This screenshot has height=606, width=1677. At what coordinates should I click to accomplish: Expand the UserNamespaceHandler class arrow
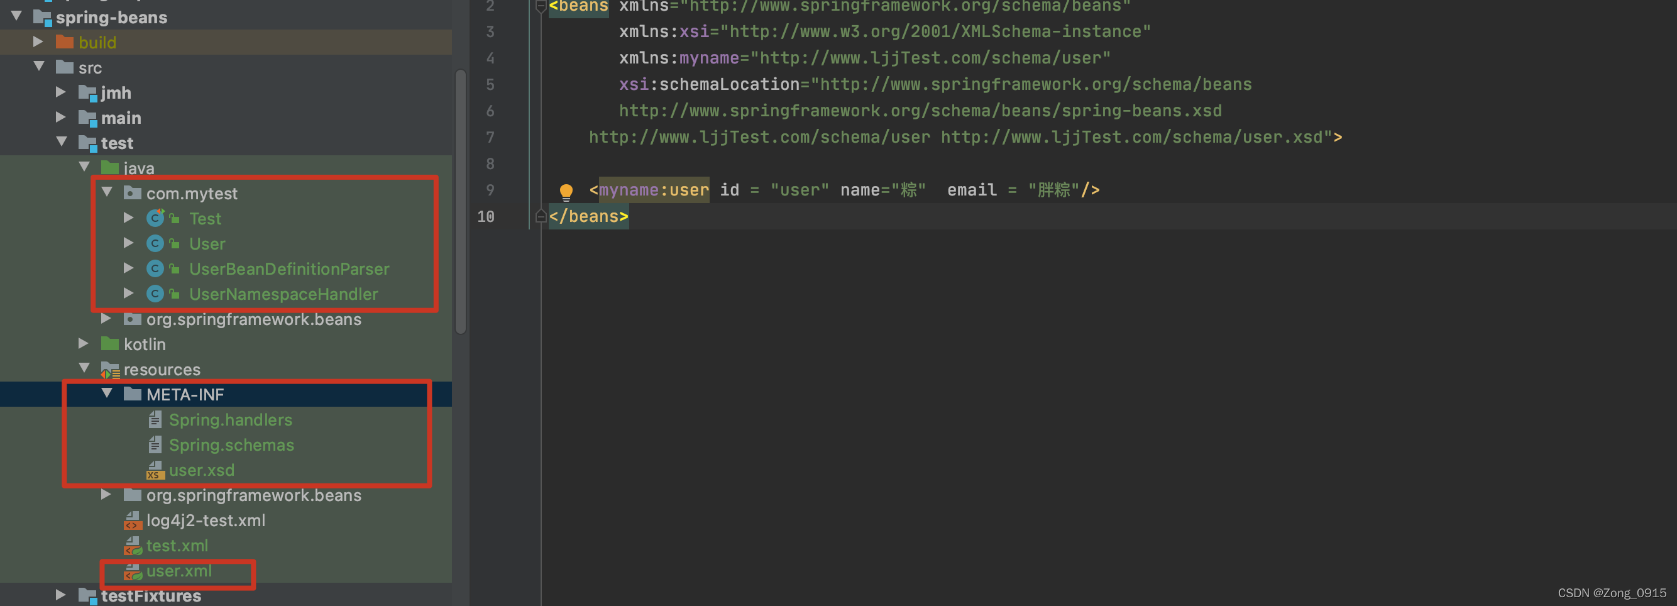(129, 293)
